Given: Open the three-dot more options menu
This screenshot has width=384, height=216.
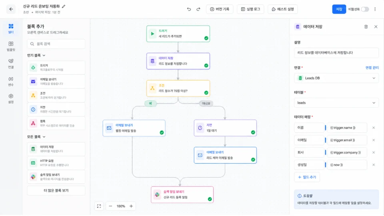Looking at the screenshot, I should (375, 9).
